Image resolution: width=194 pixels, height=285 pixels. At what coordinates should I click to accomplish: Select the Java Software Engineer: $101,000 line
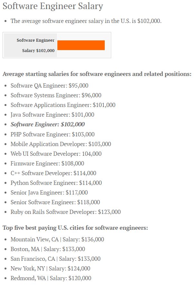52,115
